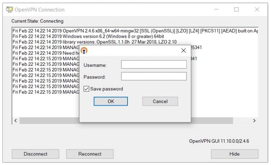
Task: Click the log line beginning 'Fri Feb 22 14:22:14 2019 Need'
Action: coord(46,53)
